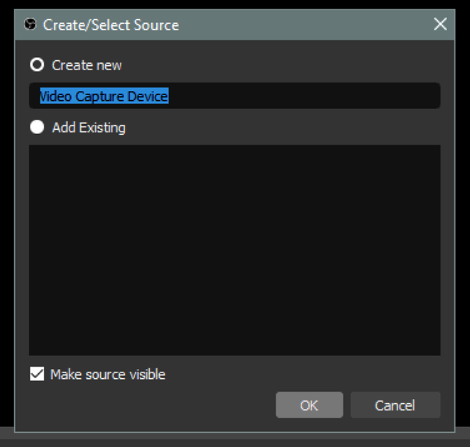
Task: Click the highlighted Video Capture Device text
Action: click(x=104, y=96)
